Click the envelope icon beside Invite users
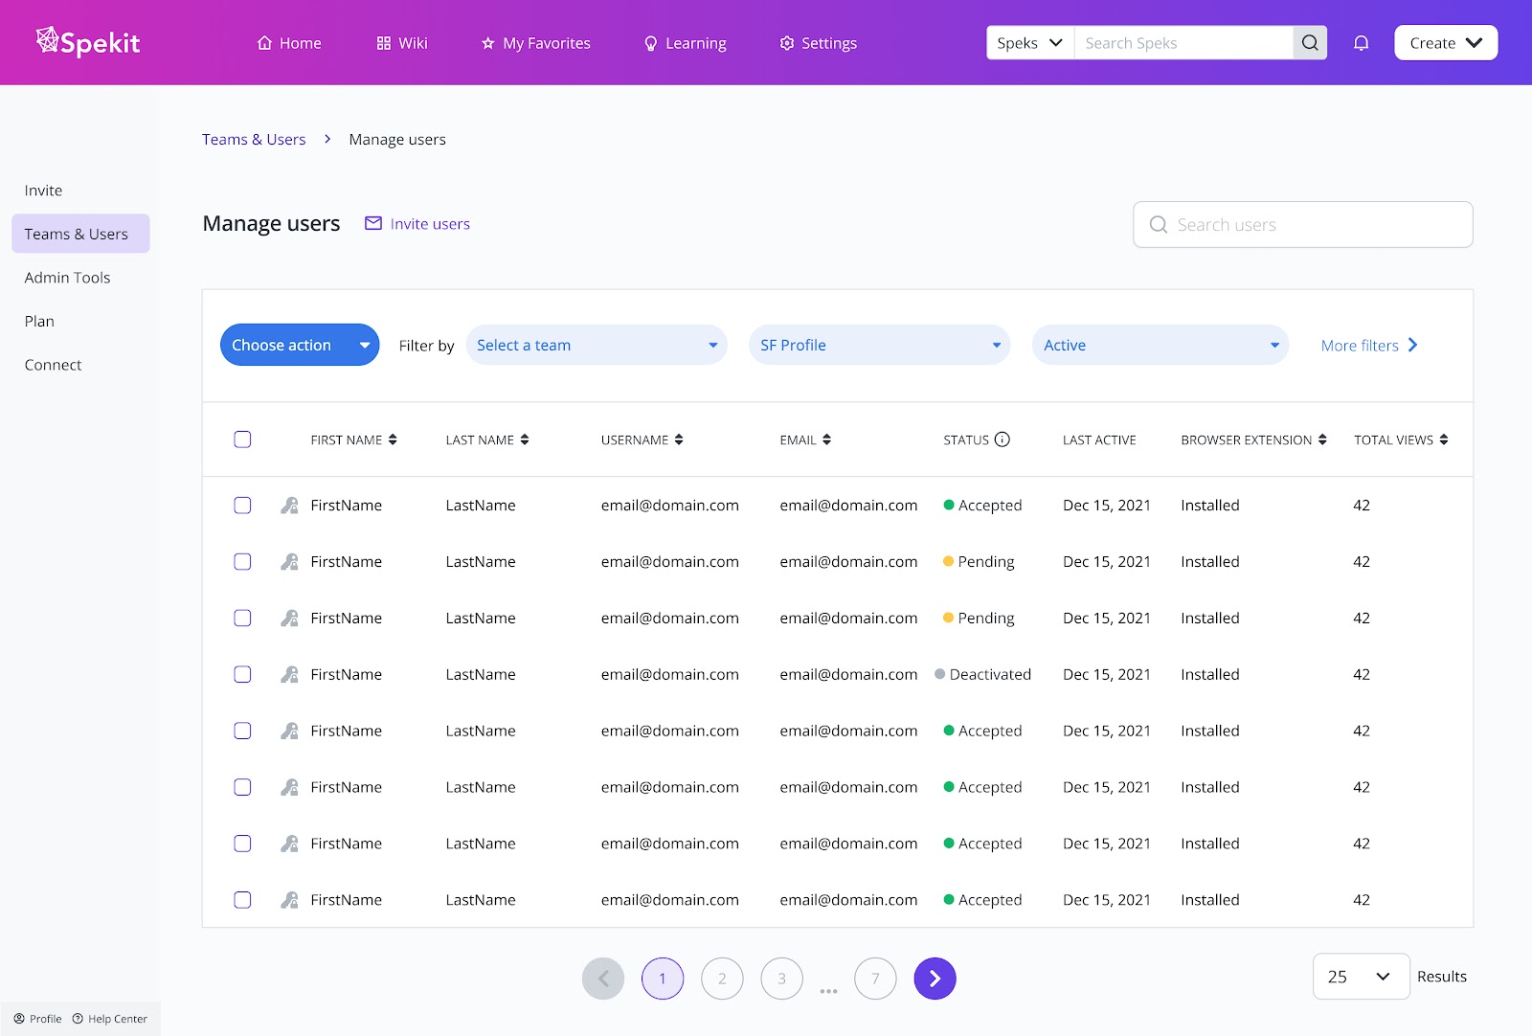This screenshot has height=1036, width=1532. [x=373, y=223]
